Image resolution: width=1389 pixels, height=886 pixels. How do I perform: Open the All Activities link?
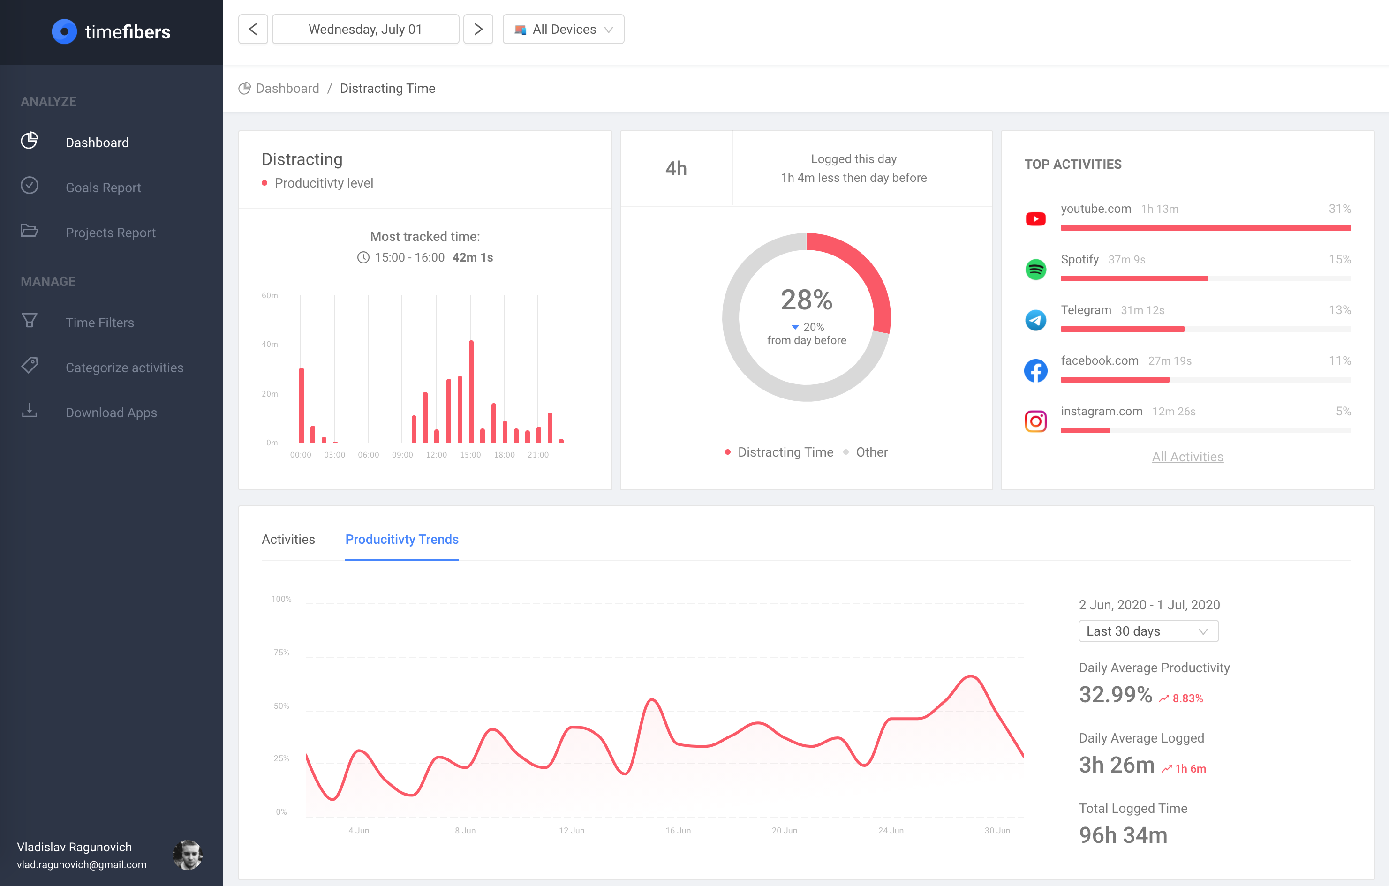pyautogui.click(x=1187, y=457)
